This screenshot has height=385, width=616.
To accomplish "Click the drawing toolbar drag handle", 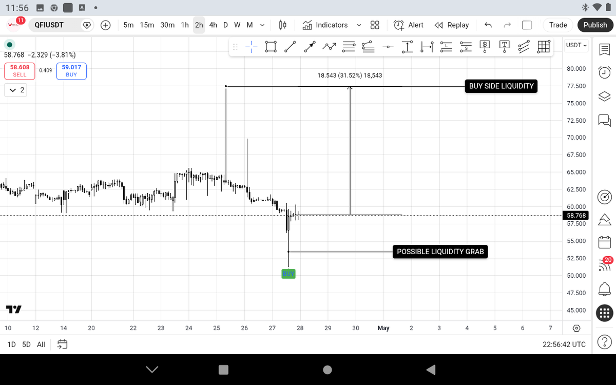I will coord(235,47).
